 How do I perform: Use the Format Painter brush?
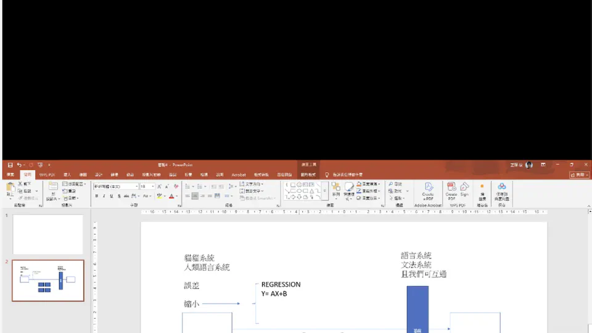coord(20,198)
